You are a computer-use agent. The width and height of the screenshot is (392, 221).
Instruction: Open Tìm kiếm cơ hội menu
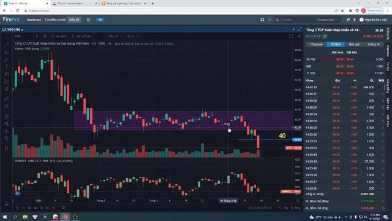click(55, 20)
